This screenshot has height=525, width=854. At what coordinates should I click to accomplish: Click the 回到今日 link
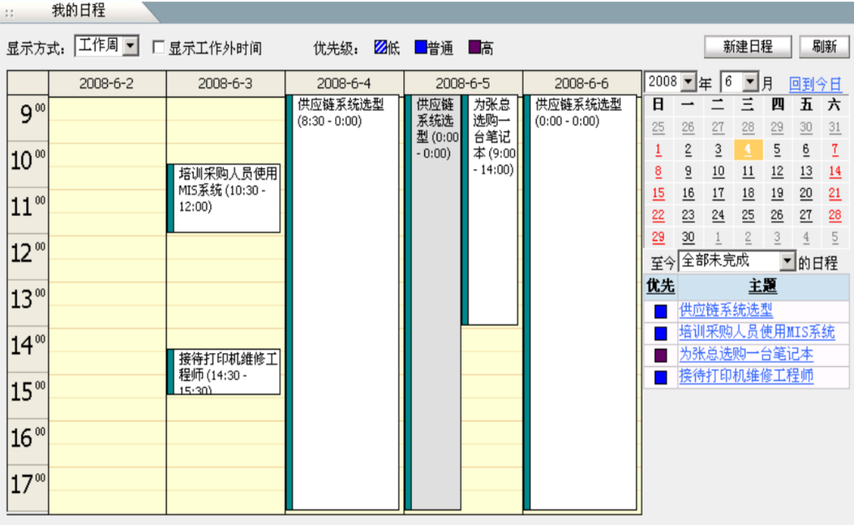pyautogui.click(x=815, y=84)
